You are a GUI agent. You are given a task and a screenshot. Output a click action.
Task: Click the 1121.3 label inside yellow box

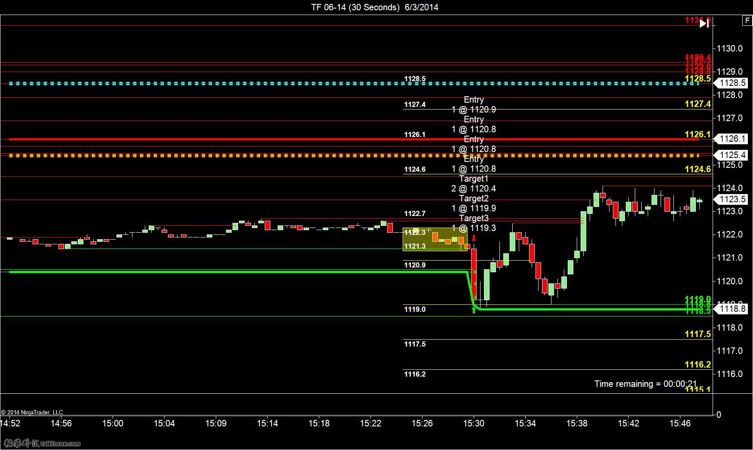pyautogui.click(x=415, y=246)
